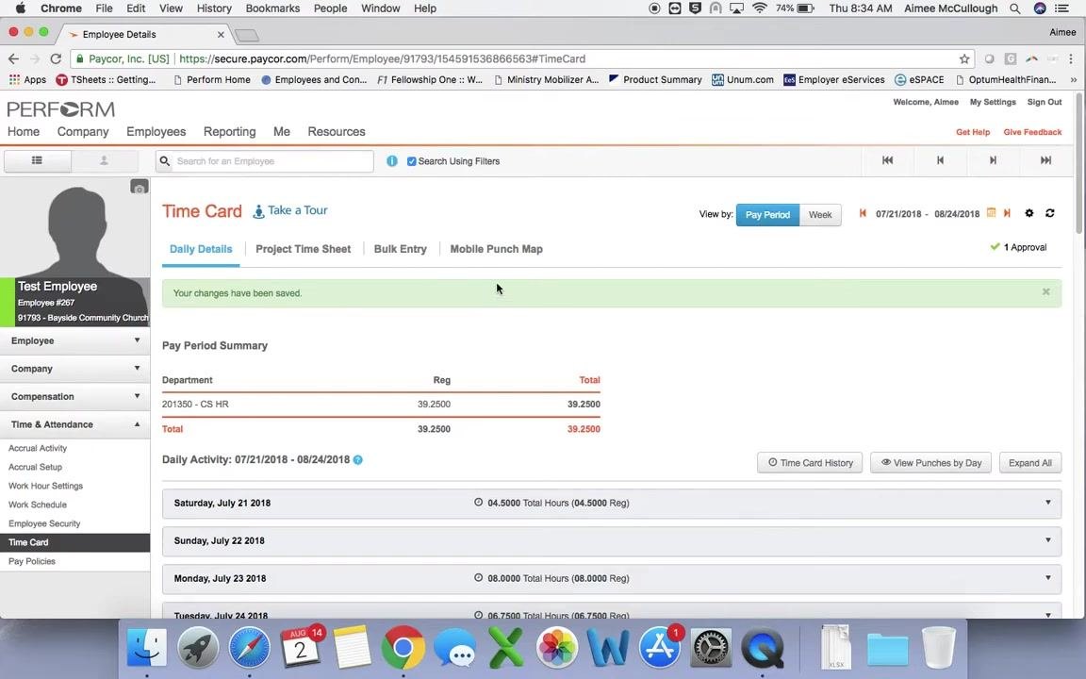This screenshot has width=1086, height=679.
Task: Click the camera icon on employee photo
Action: 140,187
